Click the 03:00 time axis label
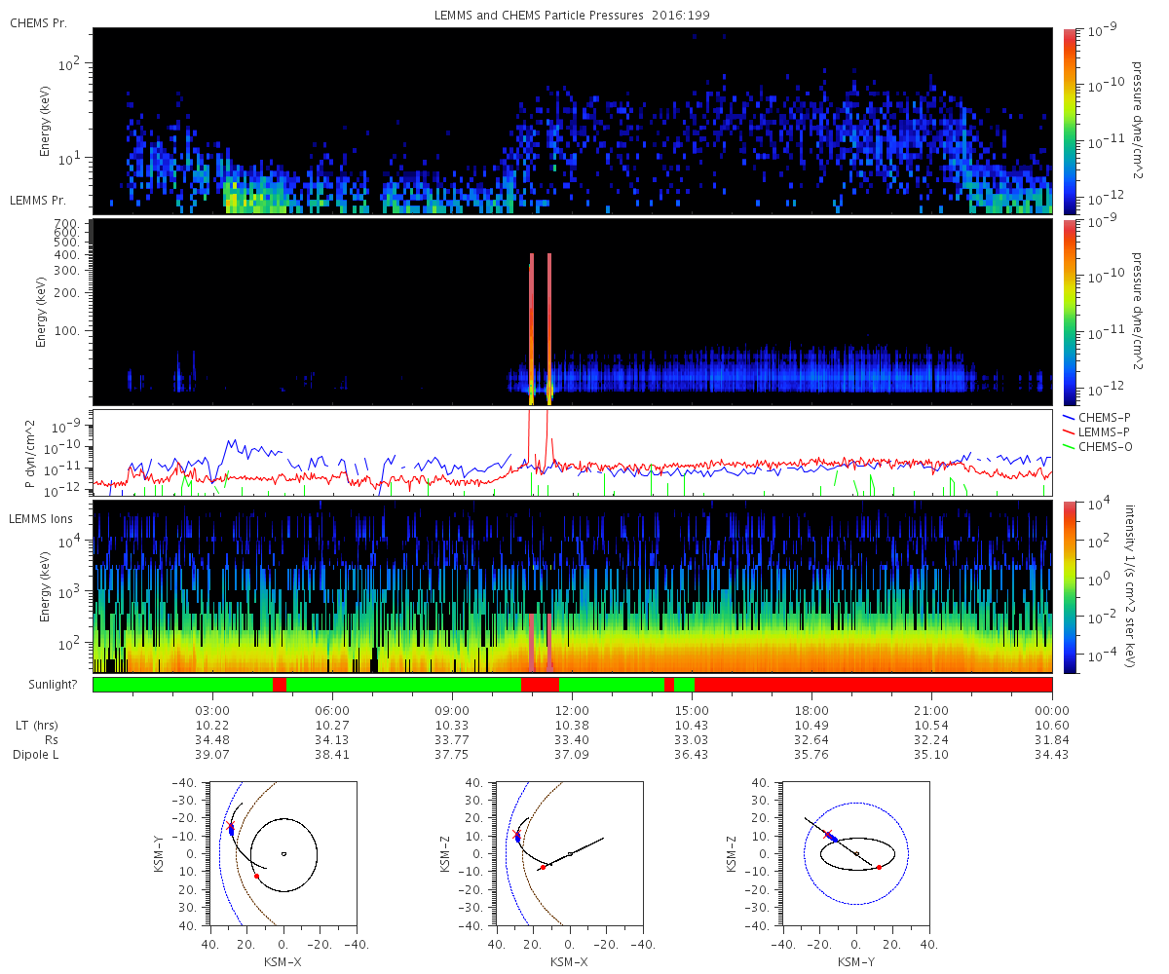 [212, 711]
